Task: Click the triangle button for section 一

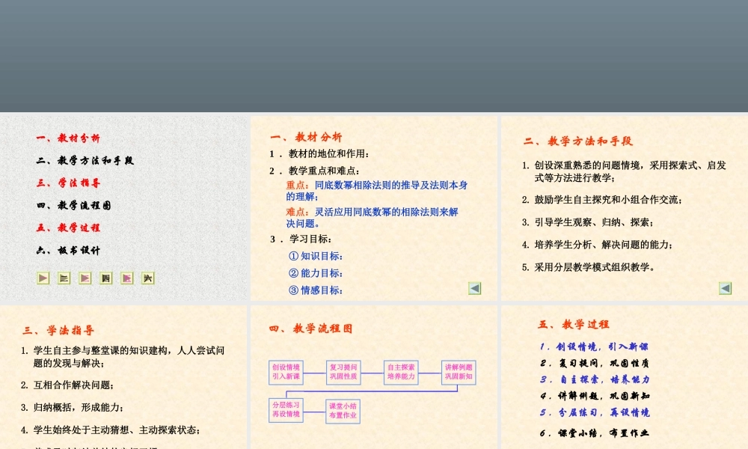Action: (x=43, y=278)
